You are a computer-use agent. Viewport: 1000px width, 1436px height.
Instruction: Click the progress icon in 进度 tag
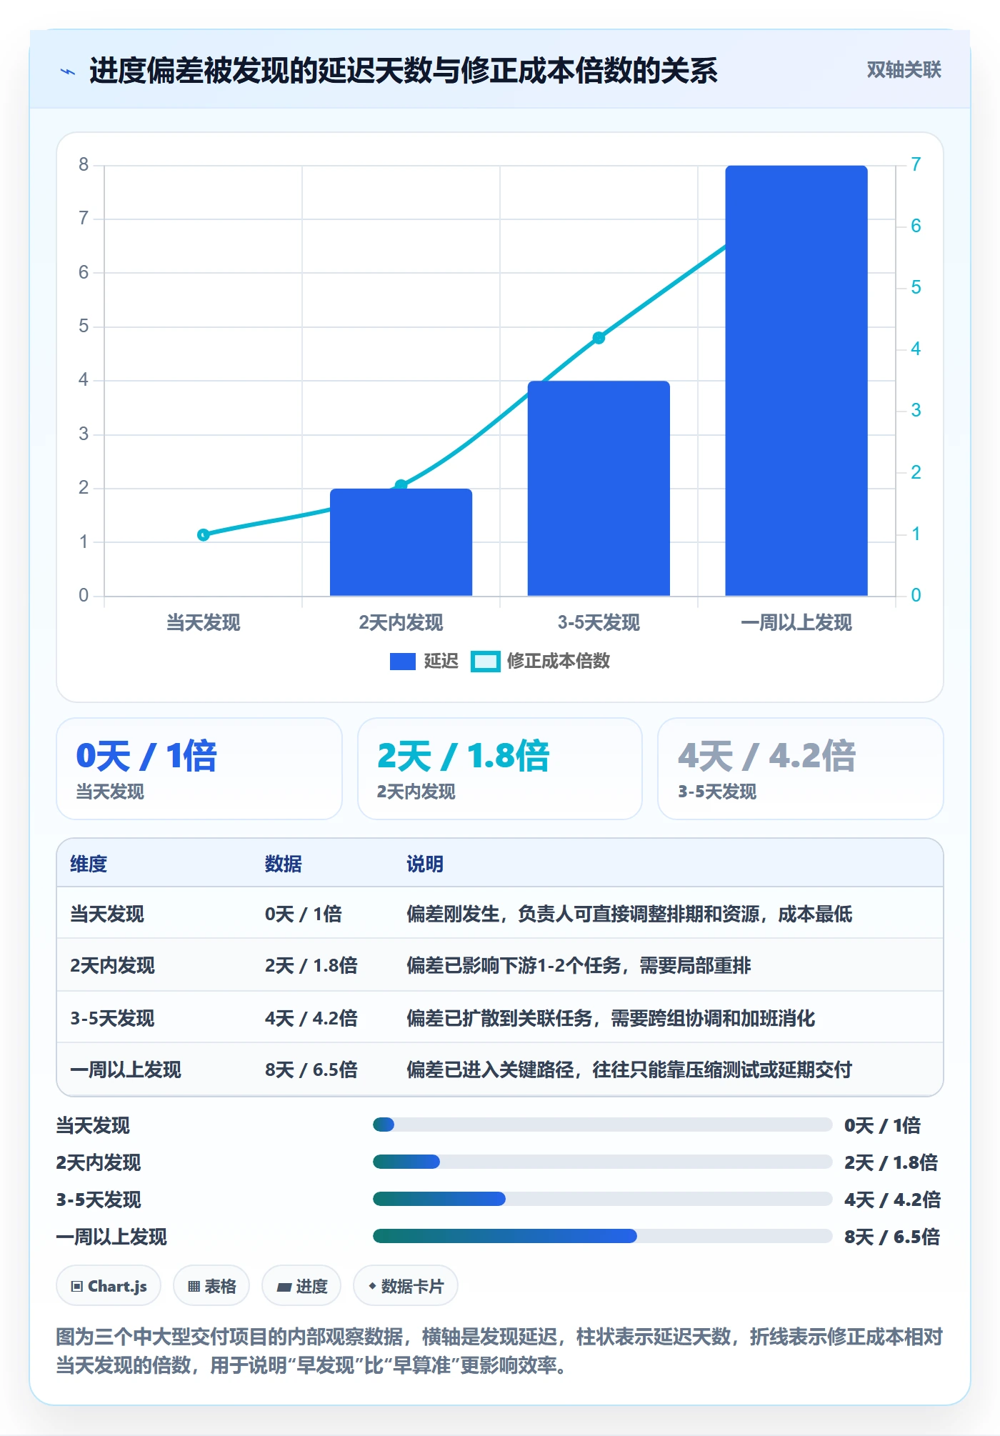[x=284, y=1287]
